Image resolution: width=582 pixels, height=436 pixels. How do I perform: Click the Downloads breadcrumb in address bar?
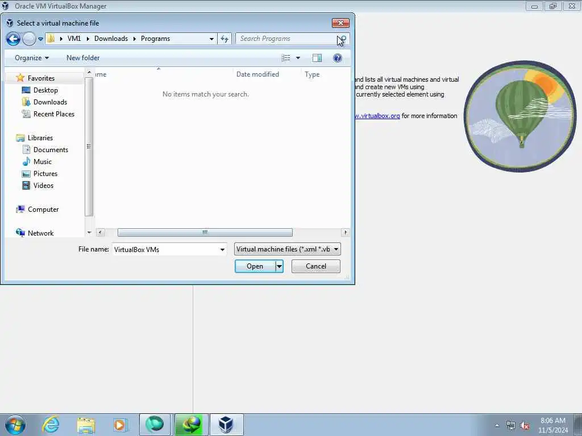pos(111,39)
